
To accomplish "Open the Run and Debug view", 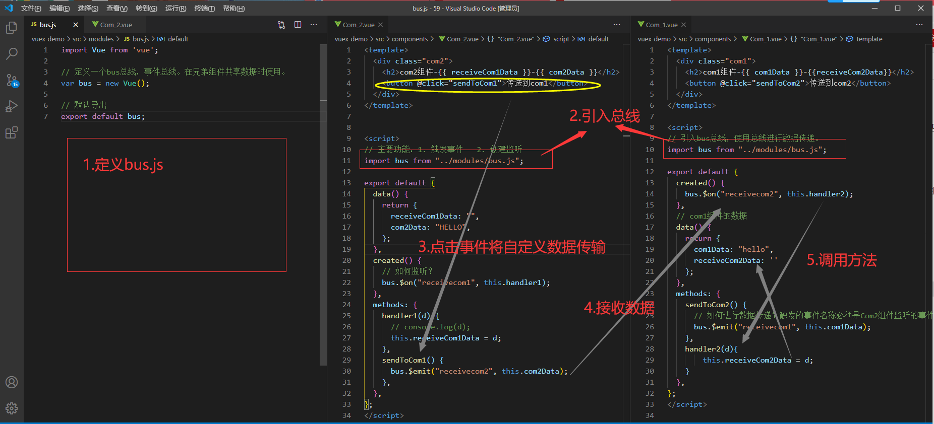I will pyautogui.click(x=12, y=106).
